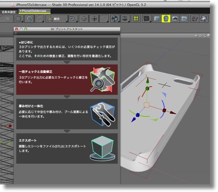This screenshot has width=218, height=192.
Task: Select the dotted box selection tool
Action: pyautogui.click(x=18, y=19)
